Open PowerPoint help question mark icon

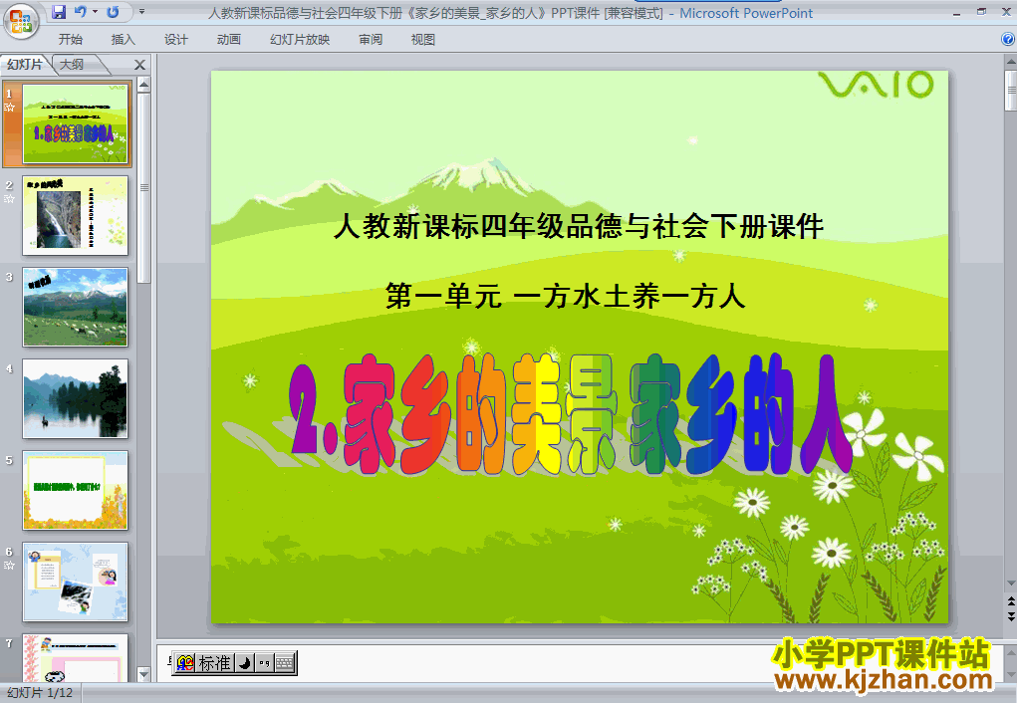click(1007, 39)
